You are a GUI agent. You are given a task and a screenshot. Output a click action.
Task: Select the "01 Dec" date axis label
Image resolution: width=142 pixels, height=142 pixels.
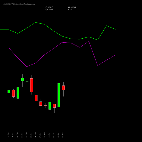(49, 135)
